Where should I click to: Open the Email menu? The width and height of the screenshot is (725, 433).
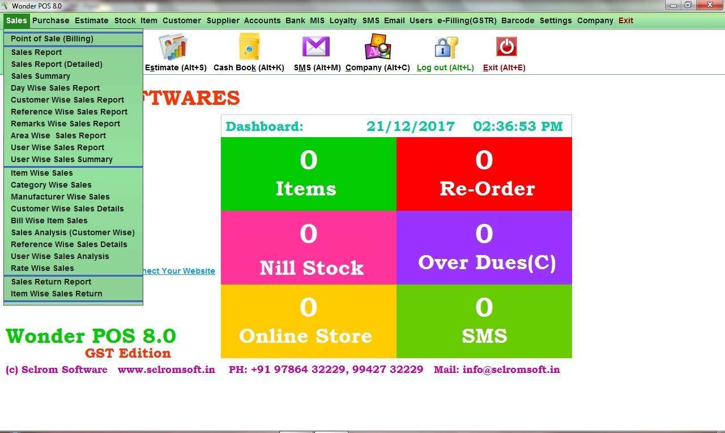click(394, 20)
